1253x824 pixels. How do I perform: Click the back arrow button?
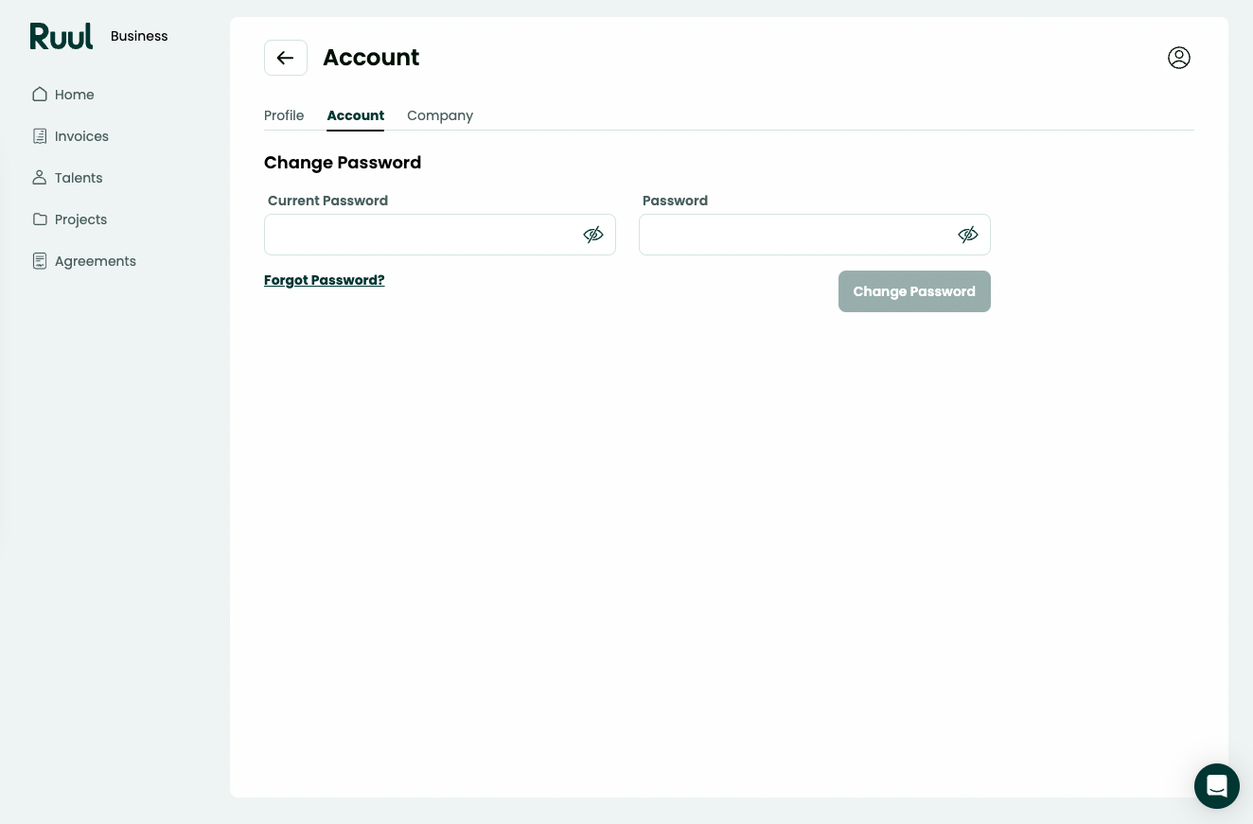(x=286, y=58)
